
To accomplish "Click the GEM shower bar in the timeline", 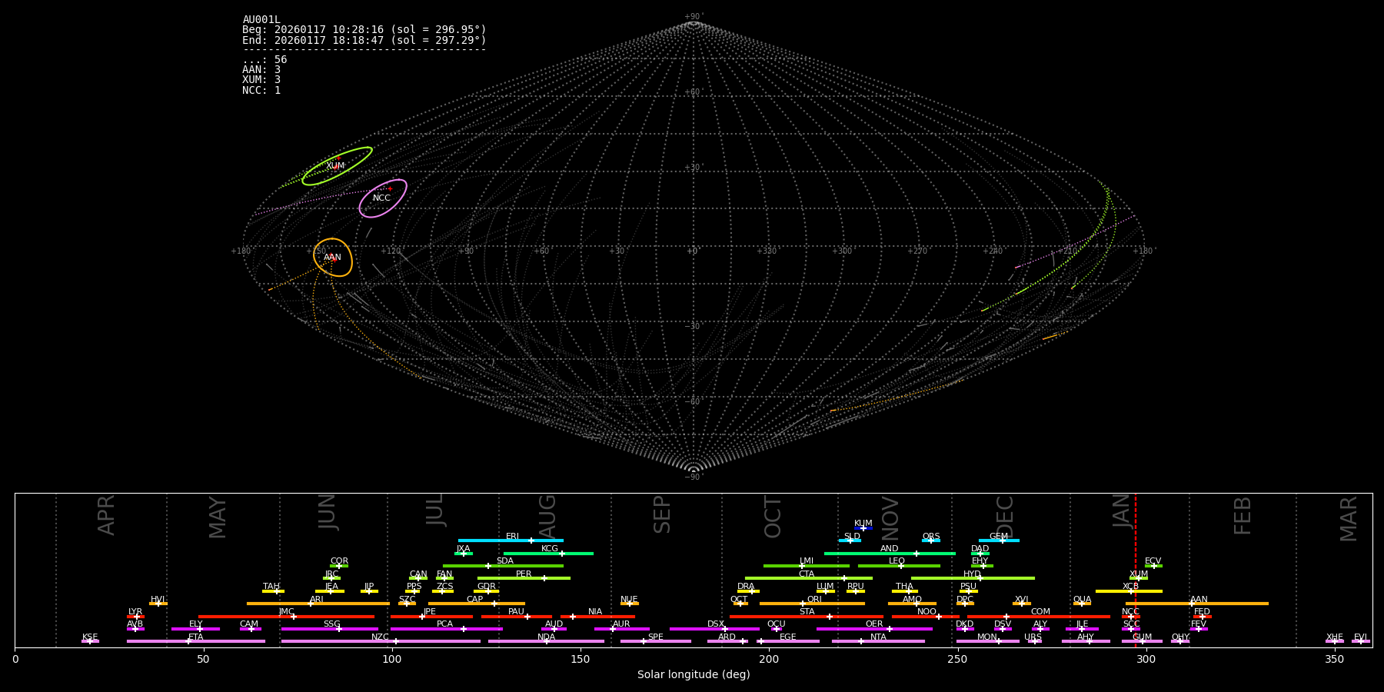I will point(999,541).
